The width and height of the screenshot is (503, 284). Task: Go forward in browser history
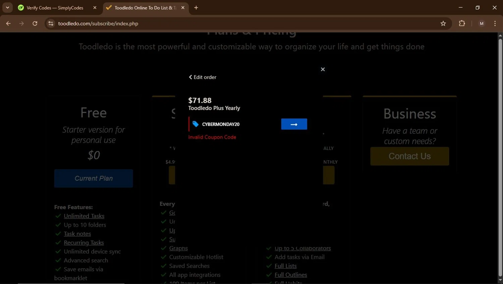click(21, 23)
